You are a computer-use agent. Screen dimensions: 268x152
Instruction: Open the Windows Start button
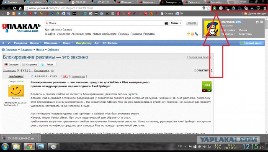click(5, 147)
